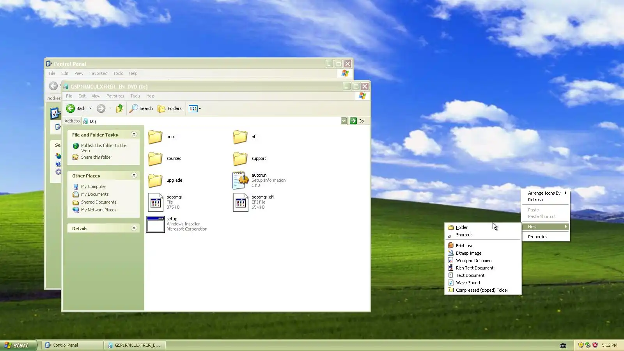Image resolution: width=624 pixels, height=351 pixels.
Task: Switch to Control Panel taskbar button
Action: [x=72, y=345]
